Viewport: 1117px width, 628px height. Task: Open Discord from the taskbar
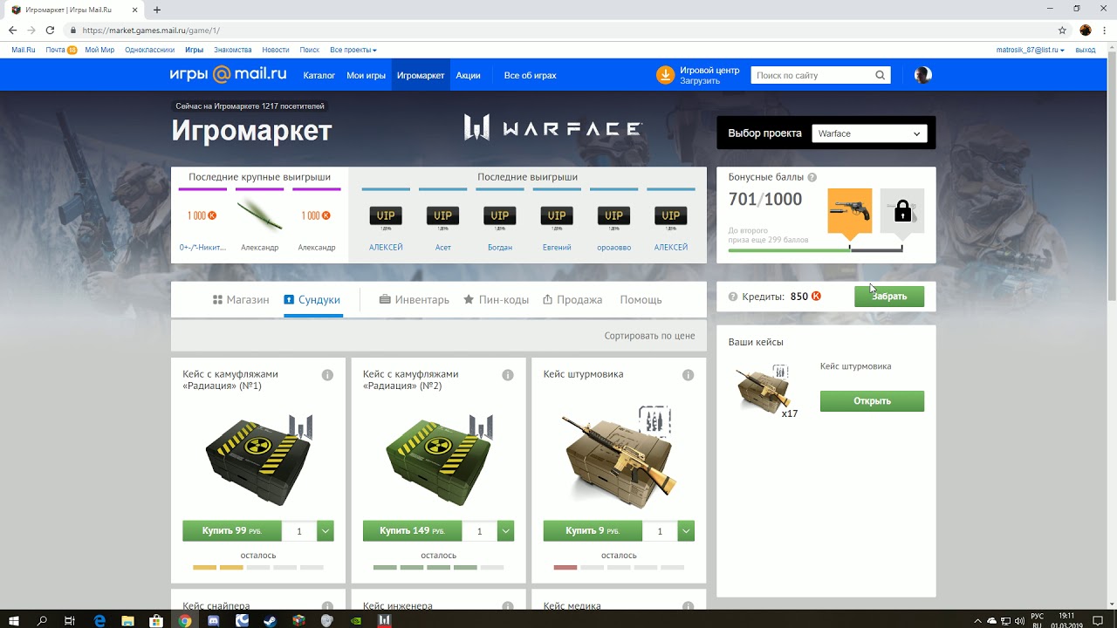pos(214,620)
